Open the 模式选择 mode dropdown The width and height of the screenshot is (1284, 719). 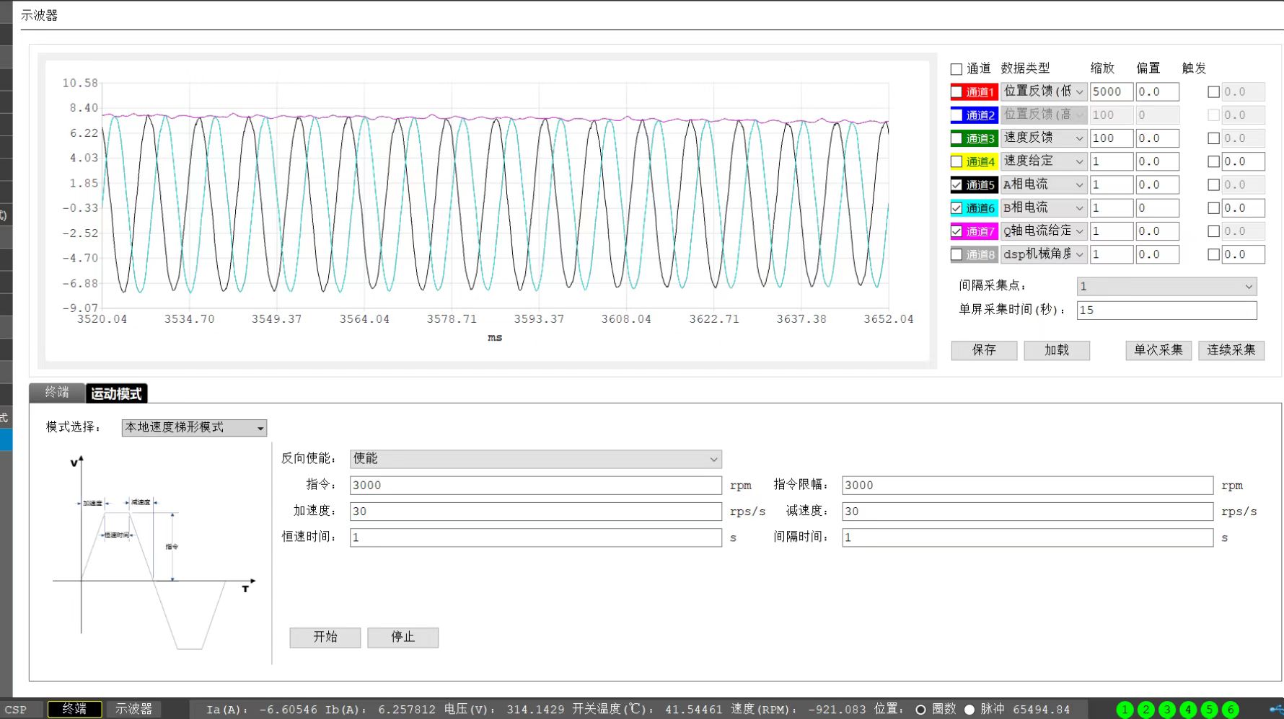point(194,428)
